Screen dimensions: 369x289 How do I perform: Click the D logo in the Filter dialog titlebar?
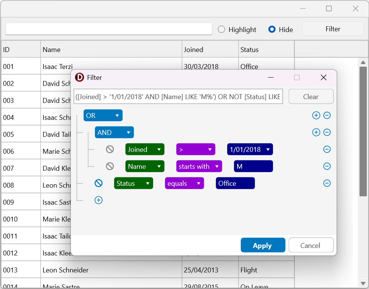click(79, 77)
